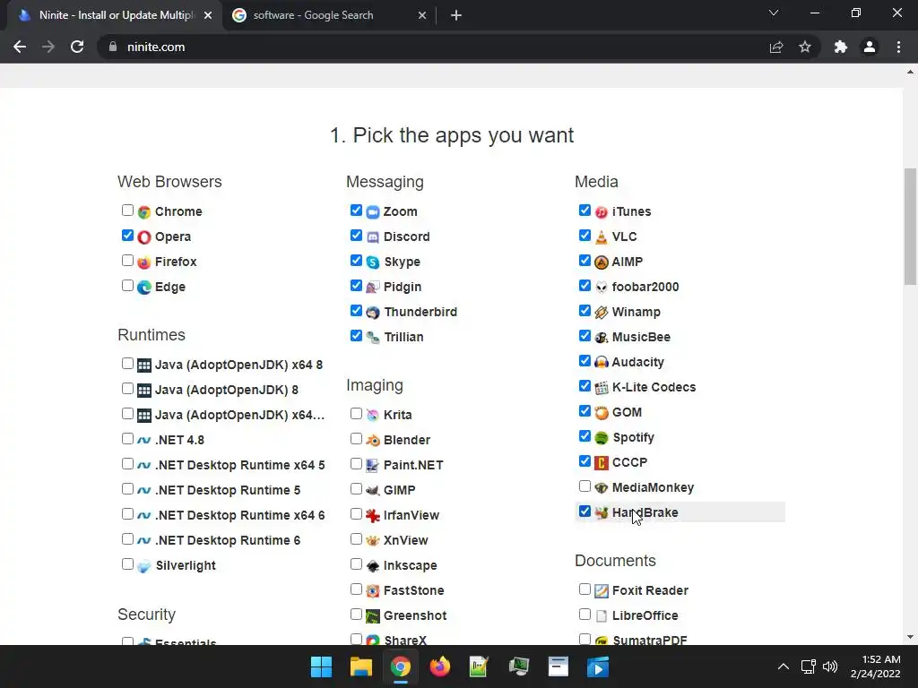Reload the ninite.com page

click(x=77, y=47)
